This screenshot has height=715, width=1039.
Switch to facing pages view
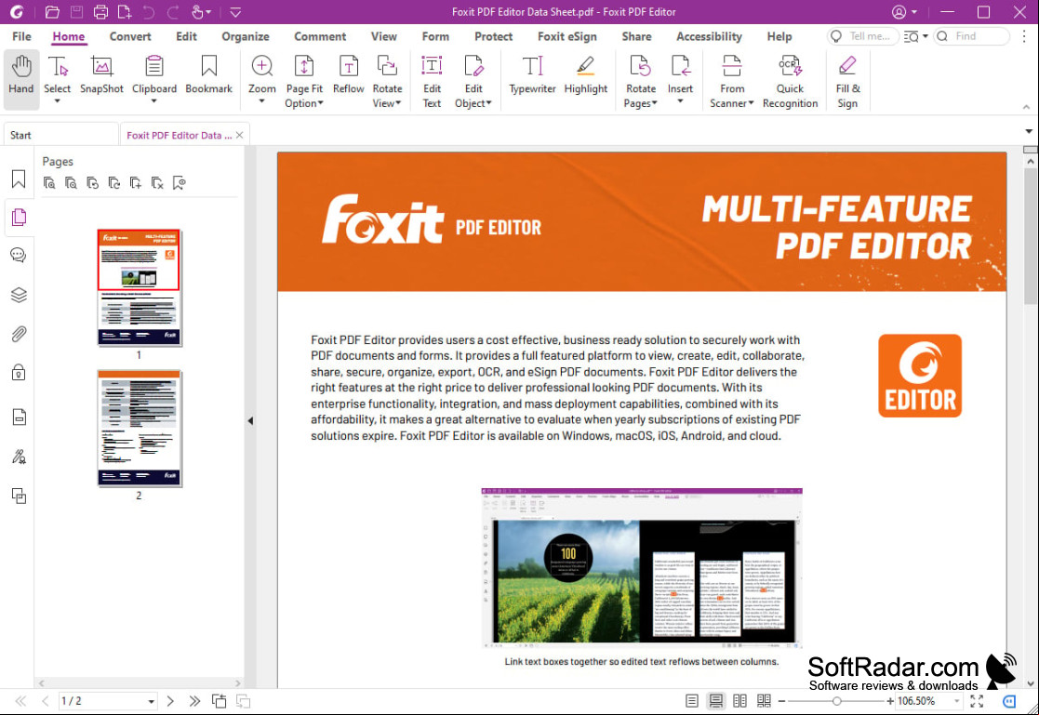click(740, 701)
